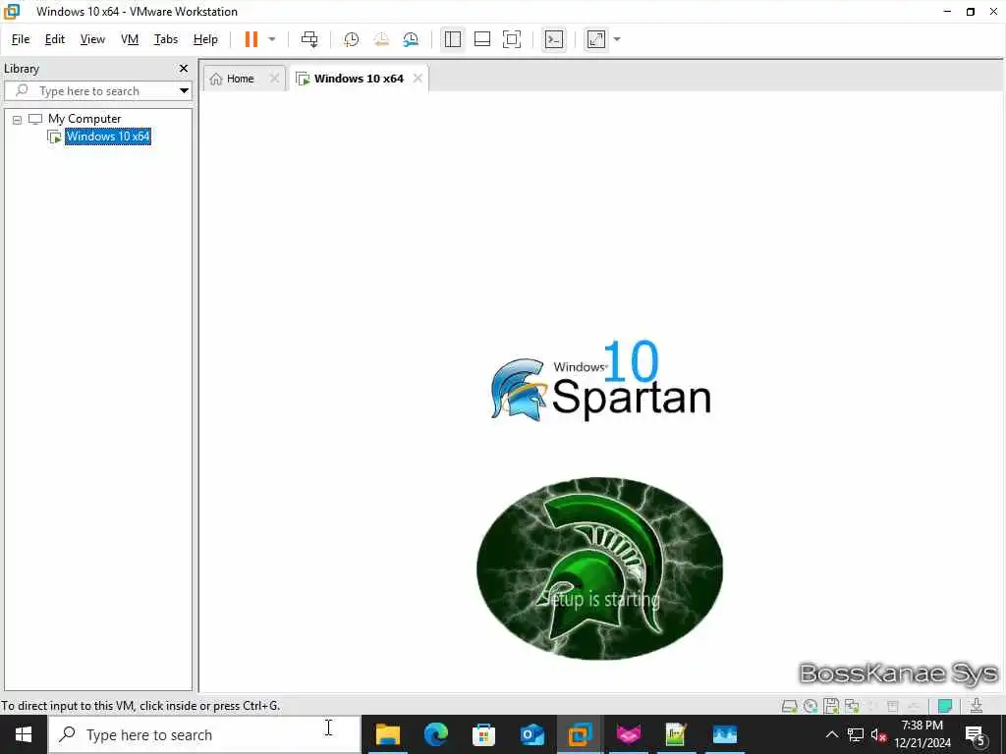The height and width of the screenshot is (754, 1006).
Task: Enter full screen mode
Action: point(511,39)
